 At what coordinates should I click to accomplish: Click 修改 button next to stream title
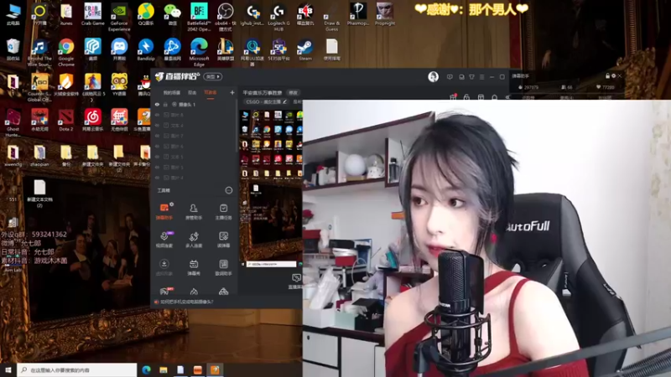coord(293,93)
